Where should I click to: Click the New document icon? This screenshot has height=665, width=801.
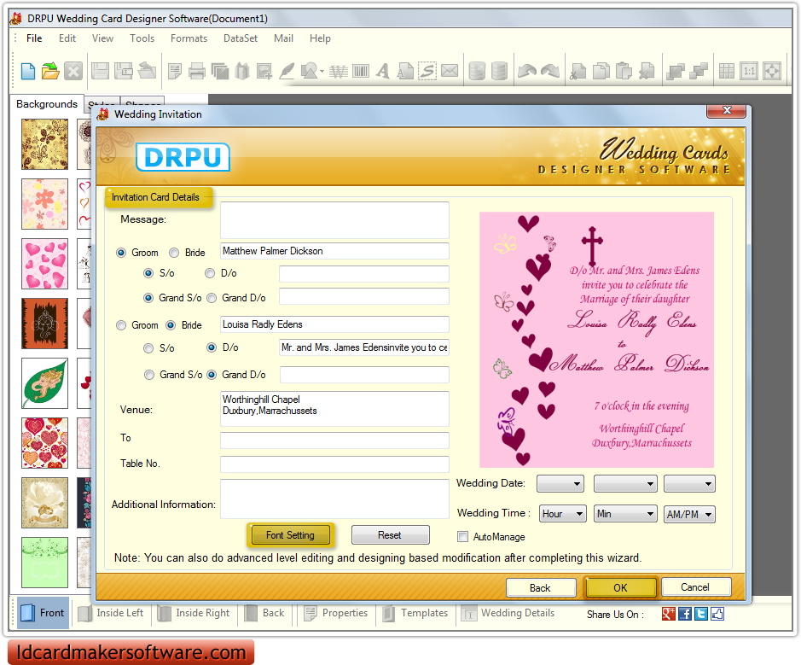click(28, 71)
